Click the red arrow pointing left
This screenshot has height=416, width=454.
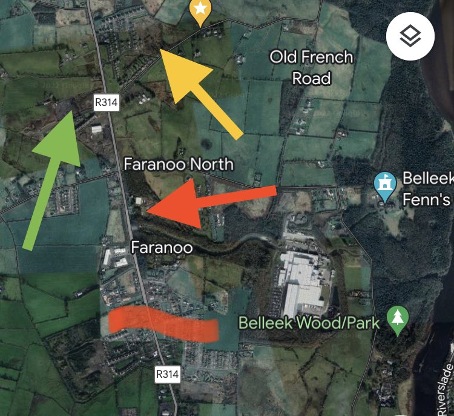tap(211, 202)
